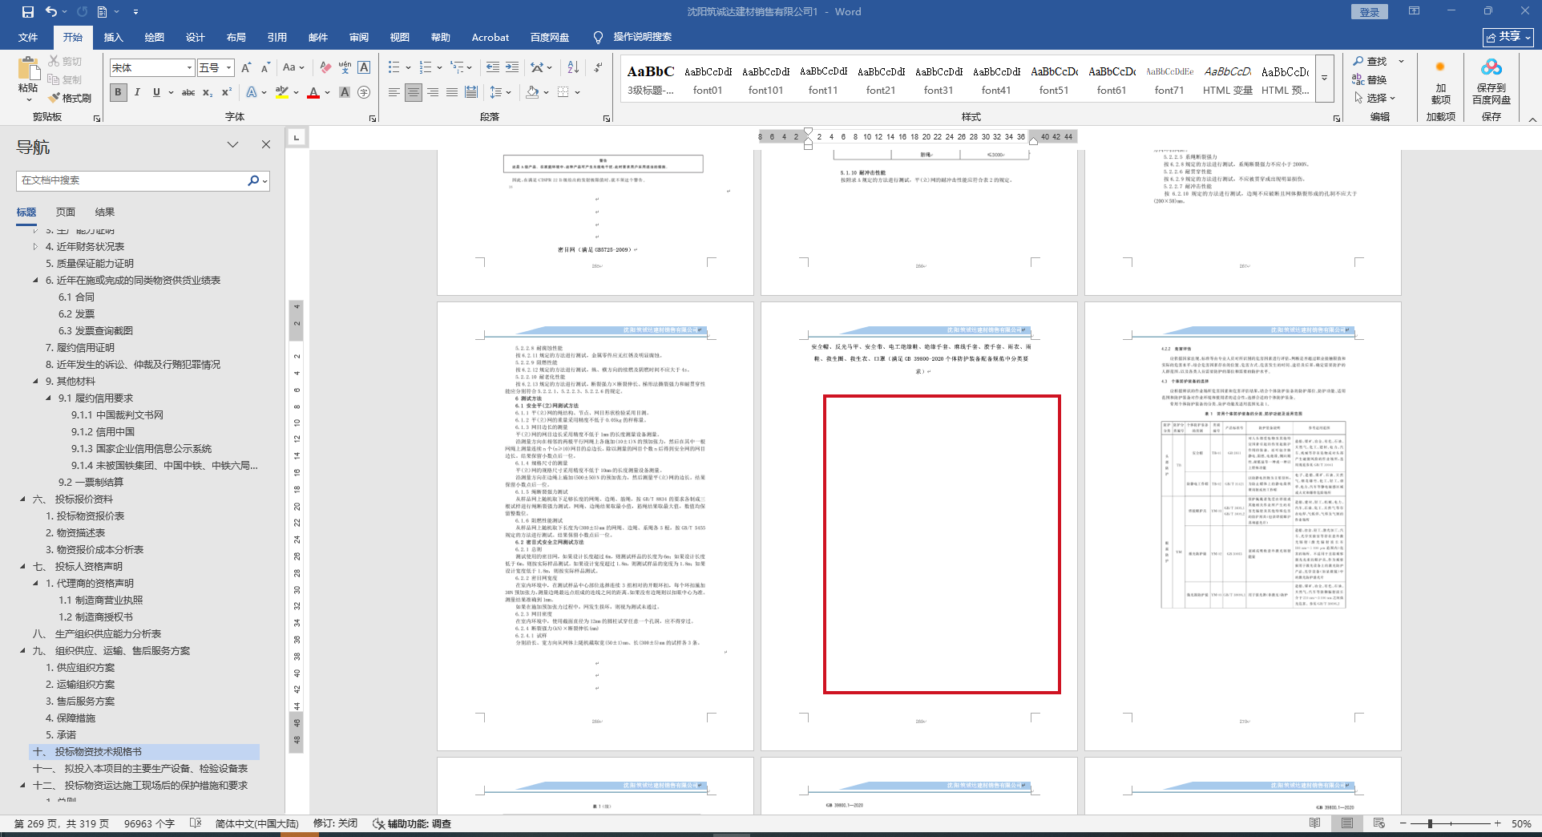The image size is (1542, 837).
Task: Apply the font01 style
Action: click(x=708, y=79)
